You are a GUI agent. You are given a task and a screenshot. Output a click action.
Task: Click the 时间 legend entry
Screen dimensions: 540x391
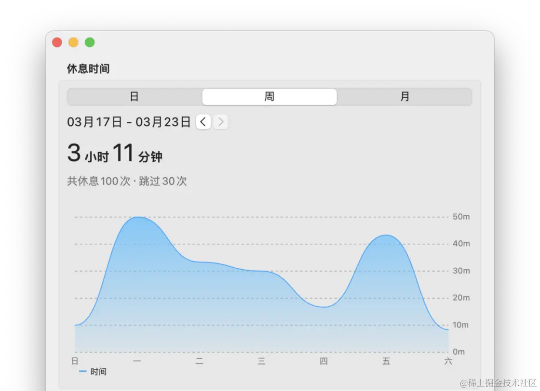[93, 371]
